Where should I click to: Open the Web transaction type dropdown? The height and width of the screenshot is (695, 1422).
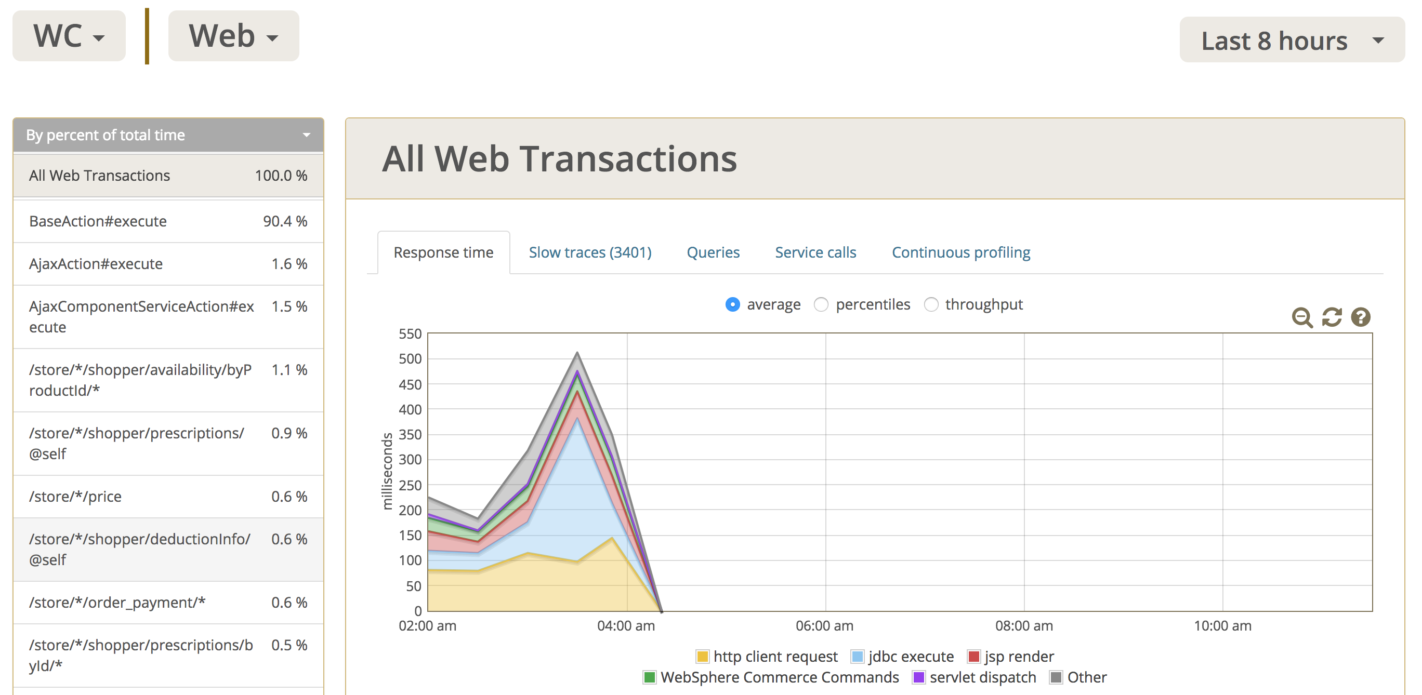pos(233,36)
